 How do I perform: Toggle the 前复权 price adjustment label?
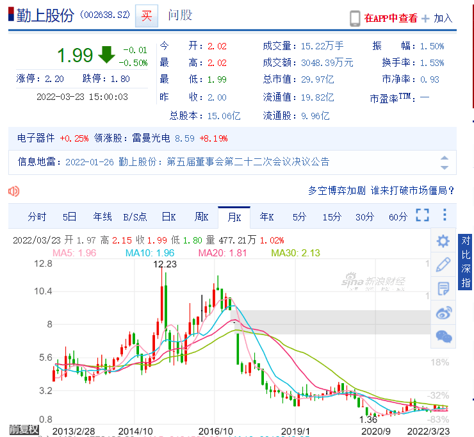click(x=24, y=429)
